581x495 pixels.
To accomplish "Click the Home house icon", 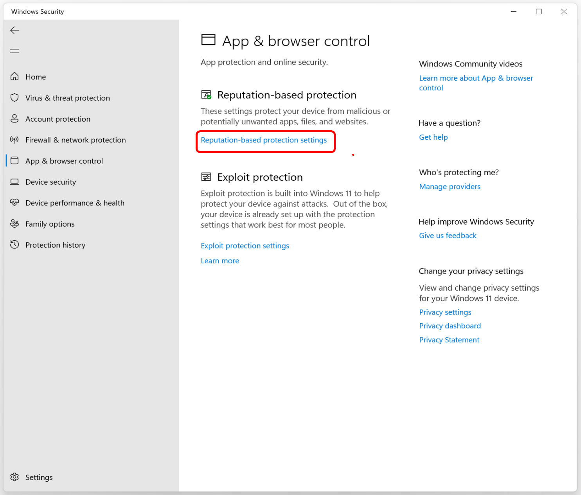I will (x=14, y=76).
